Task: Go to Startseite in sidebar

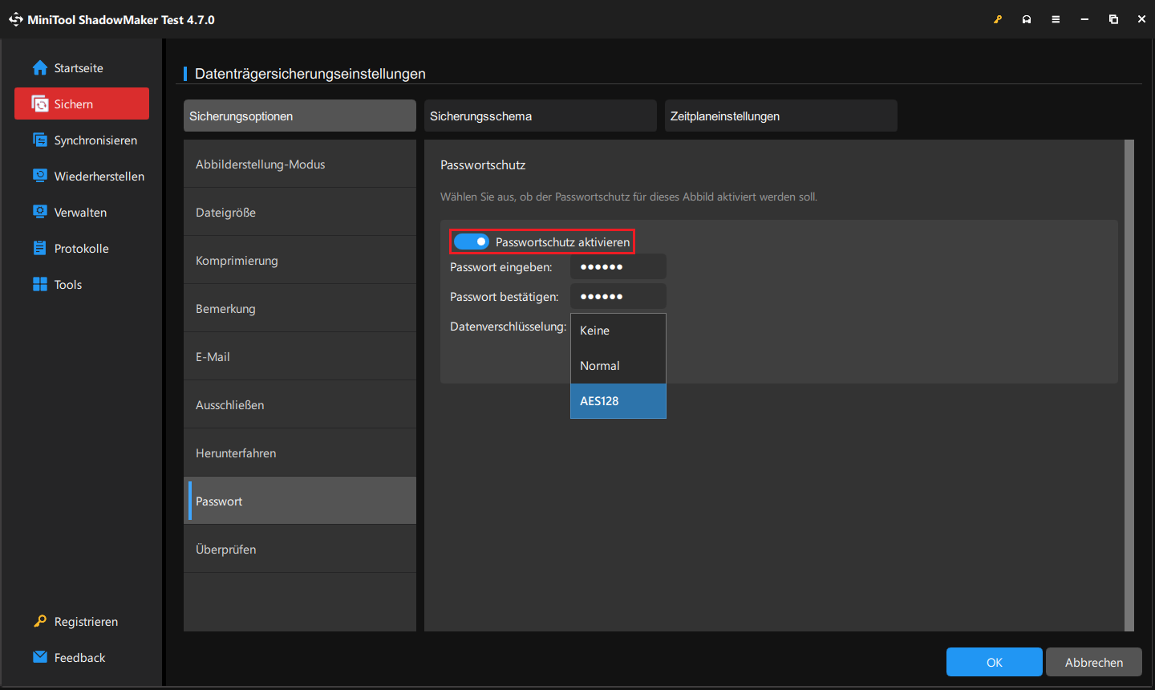Action: point(79,68)
